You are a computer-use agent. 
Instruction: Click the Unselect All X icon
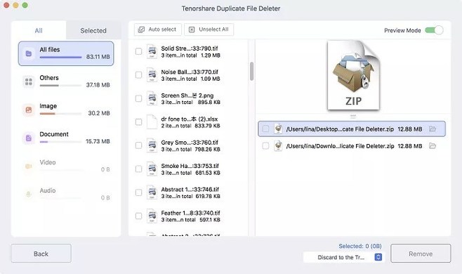pyautogui.click(x=192, y=30)
